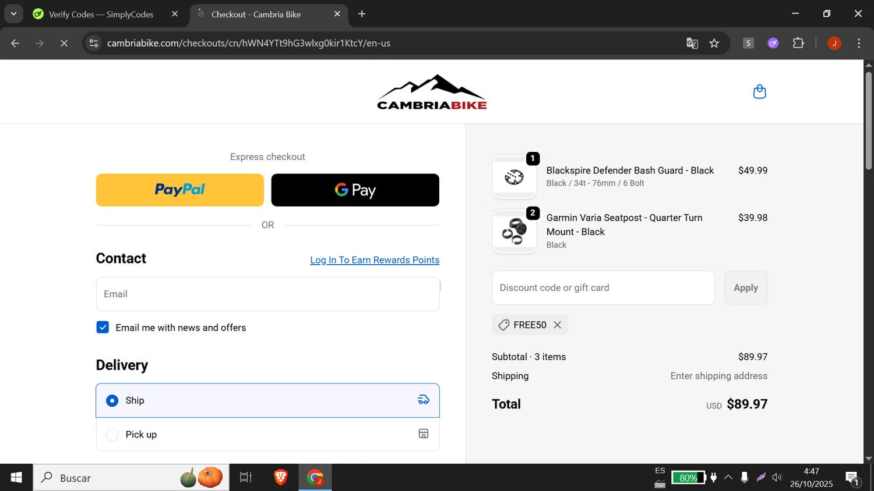Go back to the previous page

(15, 43)
